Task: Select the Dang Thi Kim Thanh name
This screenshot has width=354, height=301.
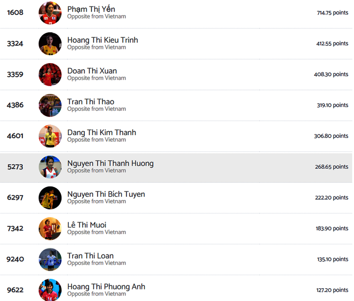Action: (x=101, y=132)
